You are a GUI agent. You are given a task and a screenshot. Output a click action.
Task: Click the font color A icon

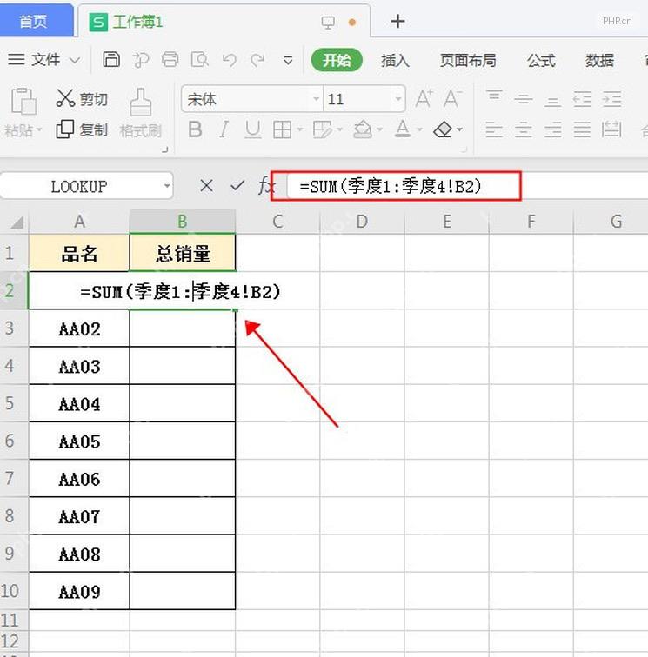point(403,129)
